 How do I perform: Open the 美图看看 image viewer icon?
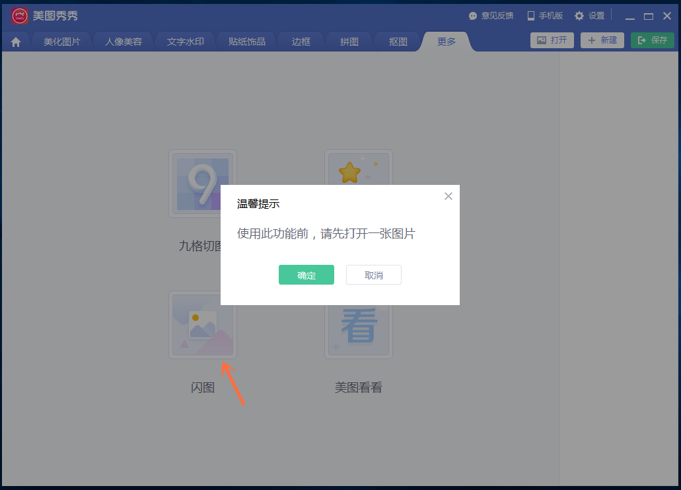[x=358, y=324]
